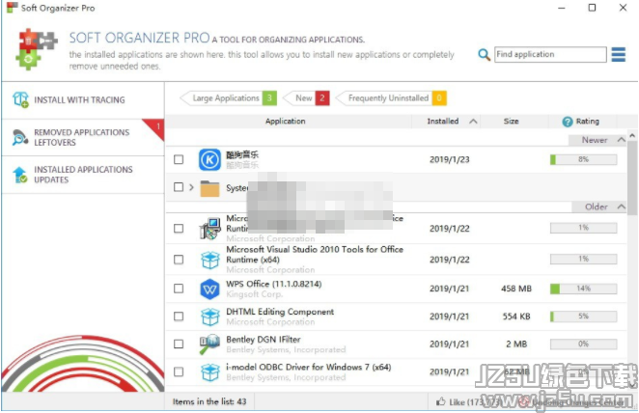Filter by Large Applications tag
This screenshot has height=413, width=639.
[x=228, y=98]
